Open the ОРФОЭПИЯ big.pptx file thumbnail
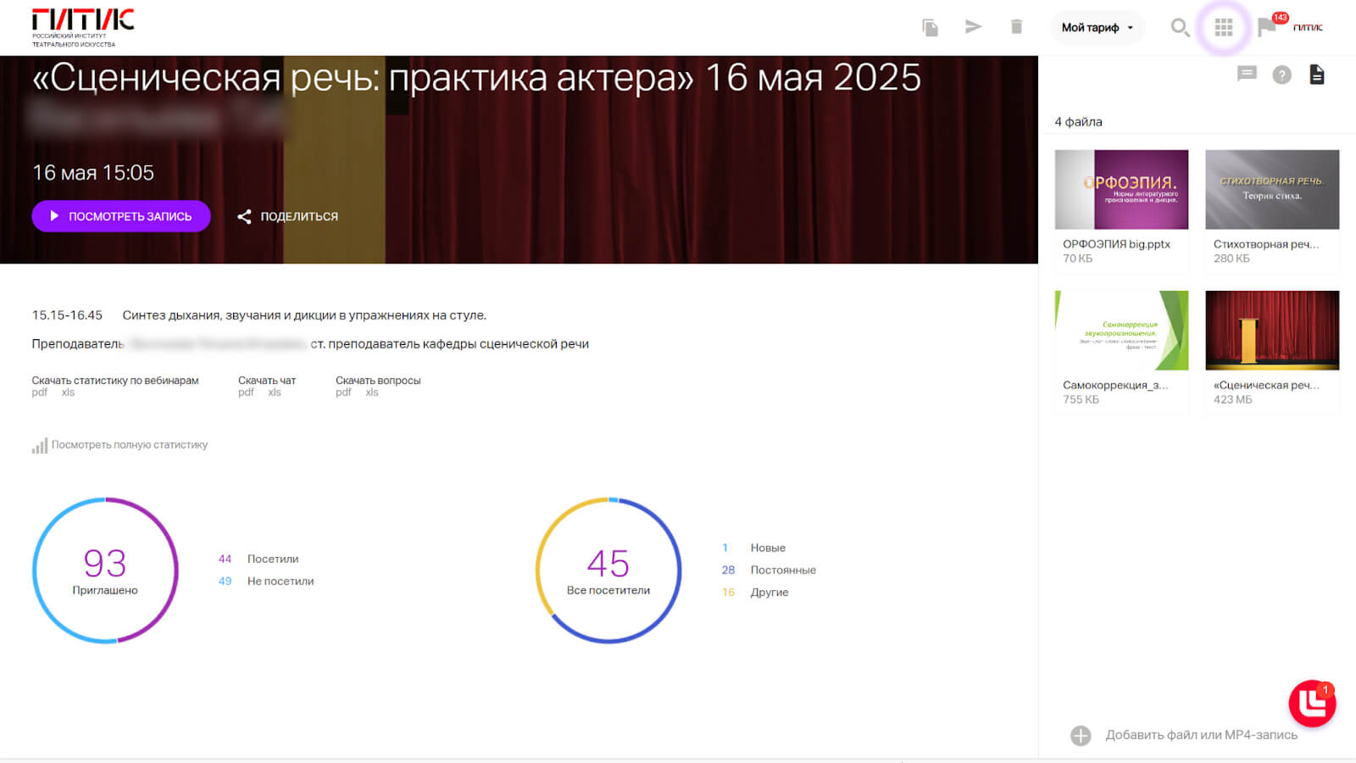The image size is (1356, 763). tap(1120, 190)
